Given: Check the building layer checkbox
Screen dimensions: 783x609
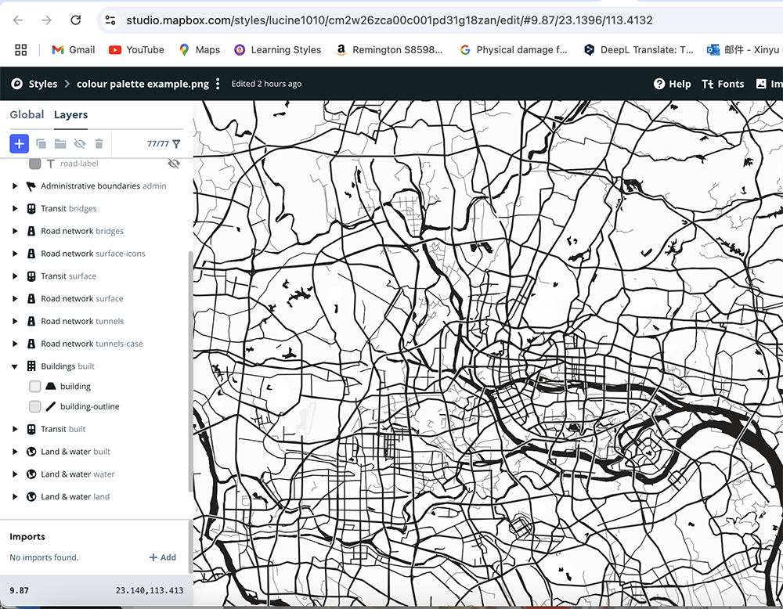Looking at the screenshot, I should (34, 386).
